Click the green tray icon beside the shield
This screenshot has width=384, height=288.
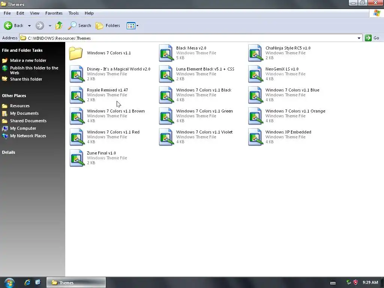click(x=349, y=282)
